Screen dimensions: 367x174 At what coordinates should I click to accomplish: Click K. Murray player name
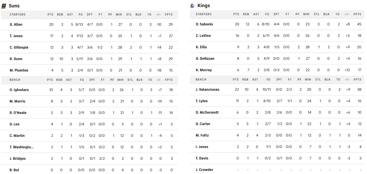(204, 70)
